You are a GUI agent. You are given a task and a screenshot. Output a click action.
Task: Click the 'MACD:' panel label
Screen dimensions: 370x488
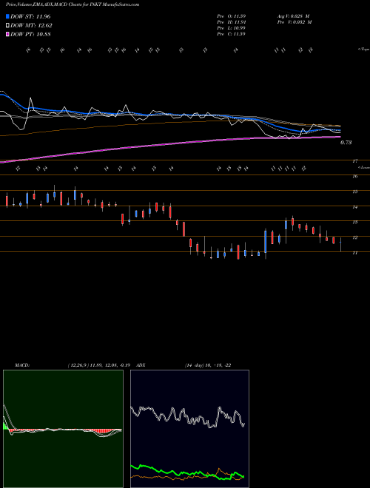[x=22, y=365]
